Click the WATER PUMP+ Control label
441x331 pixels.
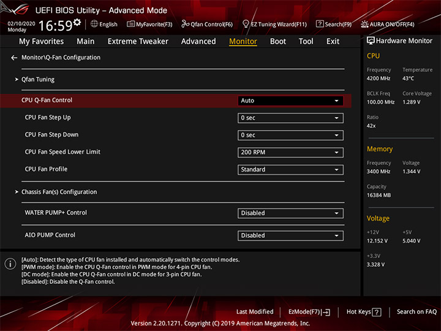[x=56, y=213]
